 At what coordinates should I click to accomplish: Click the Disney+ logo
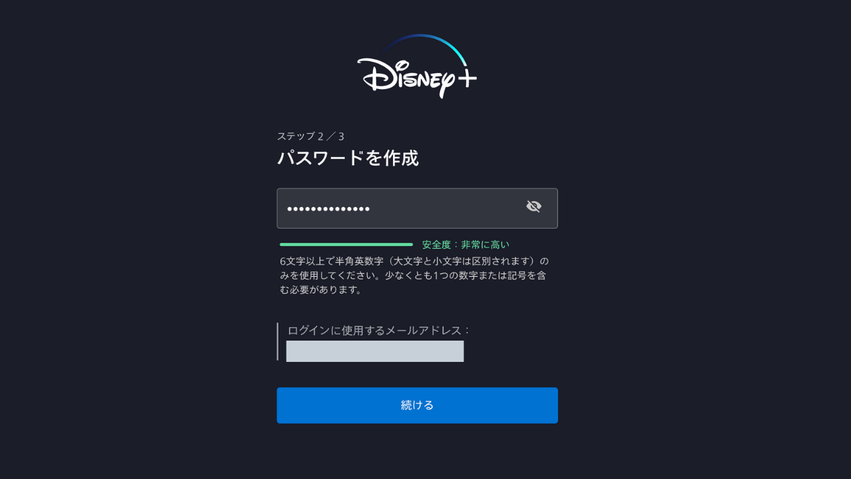[x=417, y=66]
